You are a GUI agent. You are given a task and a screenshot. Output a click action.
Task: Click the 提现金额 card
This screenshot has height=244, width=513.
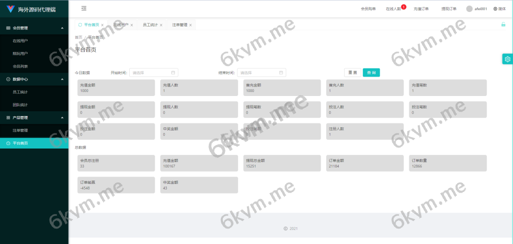click(116, 109)
